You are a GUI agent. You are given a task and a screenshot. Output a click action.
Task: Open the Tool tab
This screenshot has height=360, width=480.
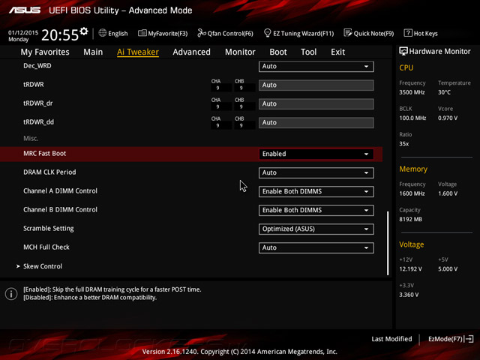click(x=308, y=52)
